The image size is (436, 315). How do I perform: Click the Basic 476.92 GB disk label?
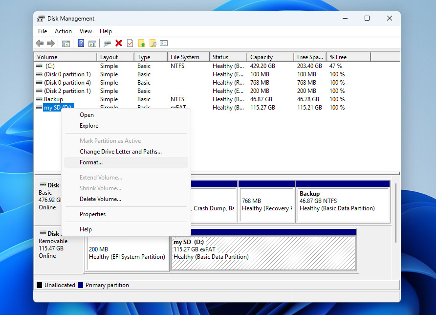pos(50,196)
